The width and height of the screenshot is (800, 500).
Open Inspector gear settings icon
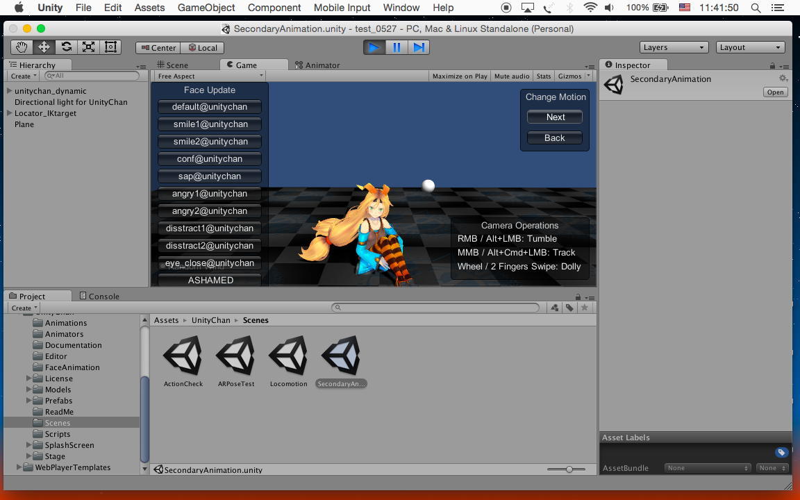click(x=783, y=78)
